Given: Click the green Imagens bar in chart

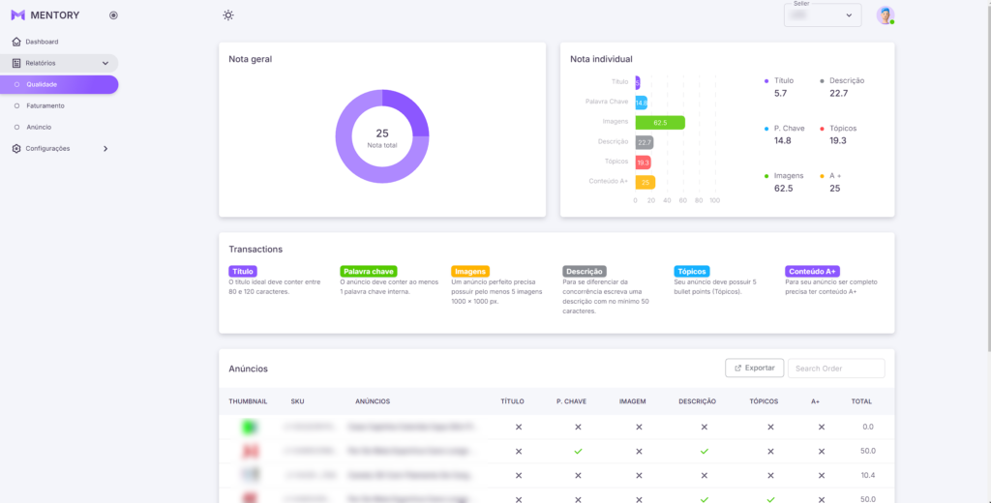Looking at the screenshot, I should click(x=660, y=123).
